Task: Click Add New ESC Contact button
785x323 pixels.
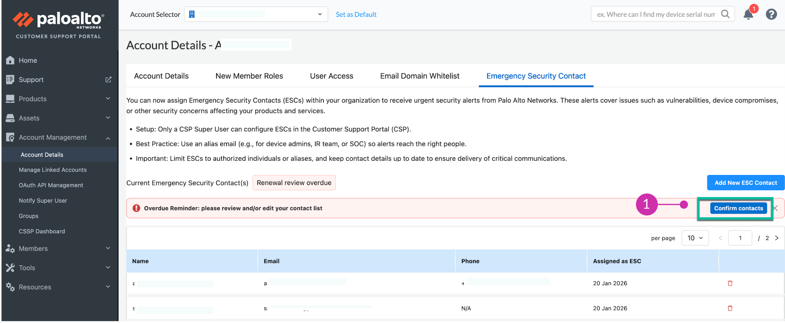Action: pos(746,183)
